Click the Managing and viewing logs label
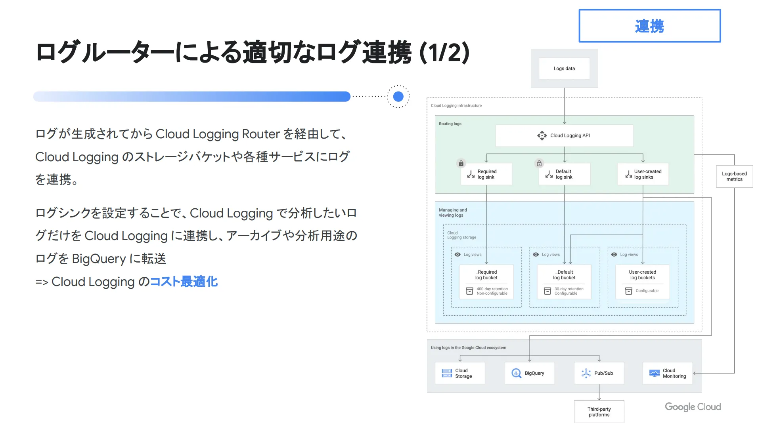 pyautogui.click(x=453, y=213)
